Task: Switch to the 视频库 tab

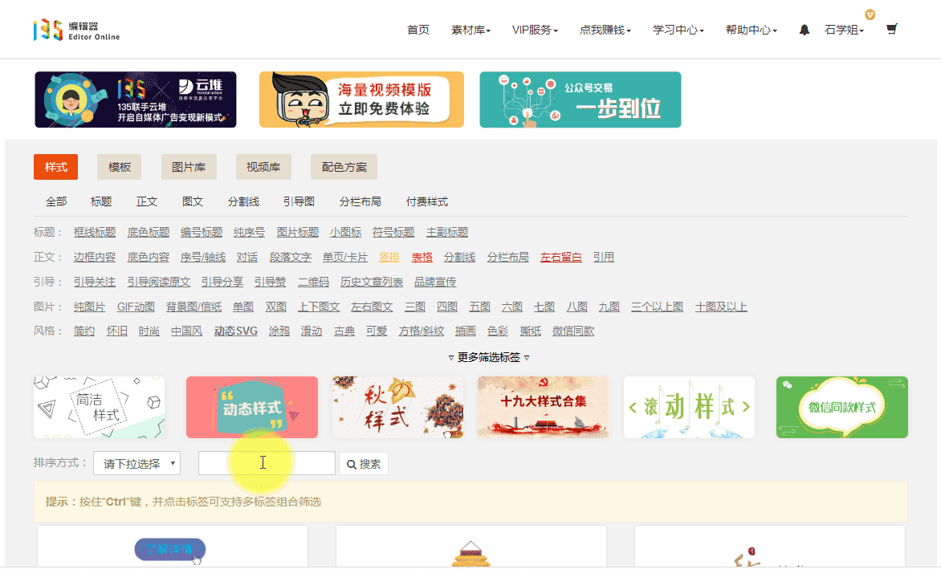Action: point(263,167)
